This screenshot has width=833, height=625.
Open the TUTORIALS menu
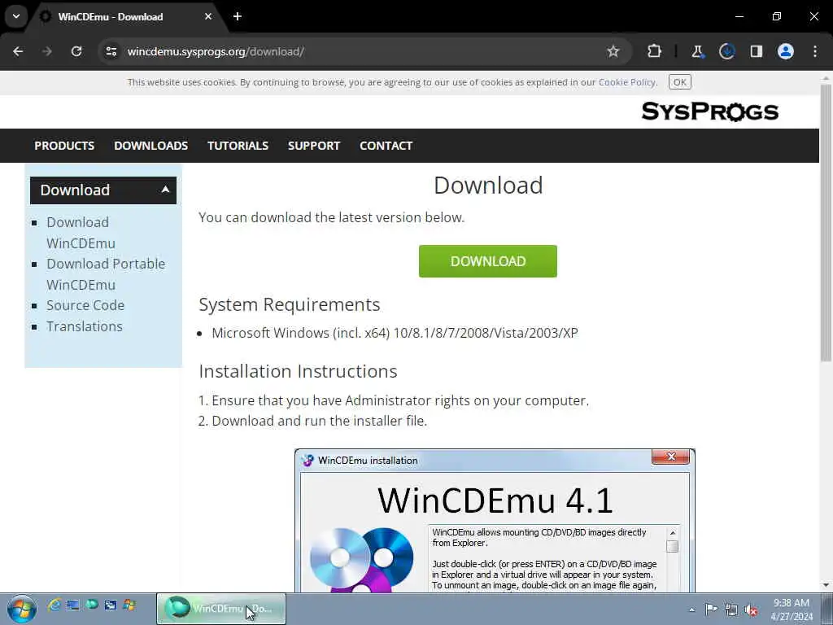(x=238, y=146)
